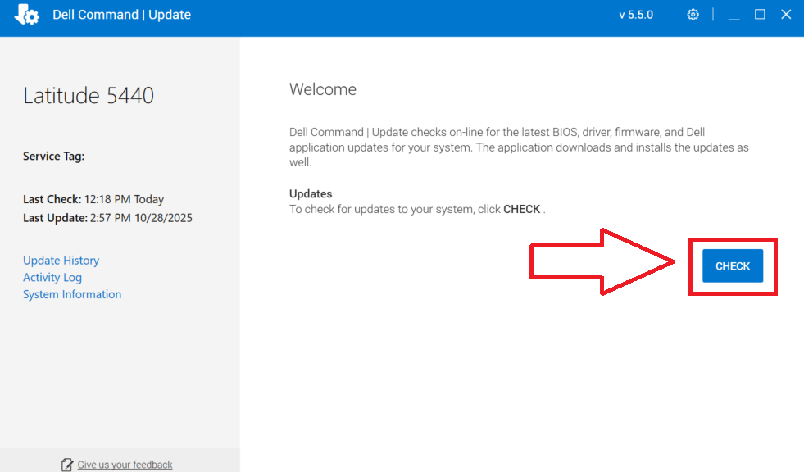The image size is (804, 472).
Task: Click the v 5.5.0 version label
Action: (636, 15)
